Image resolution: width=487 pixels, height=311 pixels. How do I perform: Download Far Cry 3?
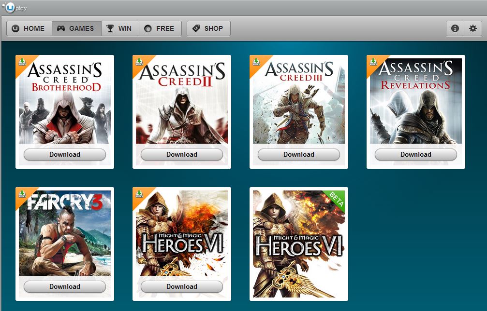[x=65, y=286]
